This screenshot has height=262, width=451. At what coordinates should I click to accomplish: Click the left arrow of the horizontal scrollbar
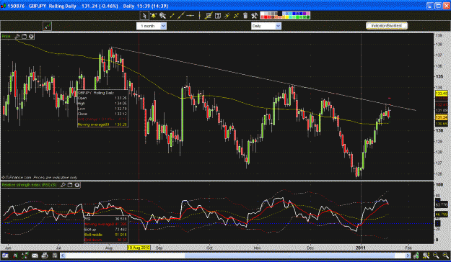point(63,256)
